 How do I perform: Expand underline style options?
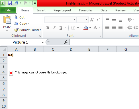[x=66, y=28]
